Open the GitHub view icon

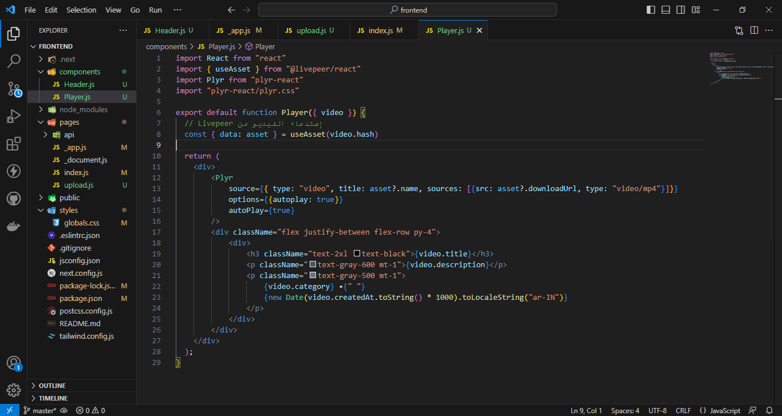pos(14,199)
